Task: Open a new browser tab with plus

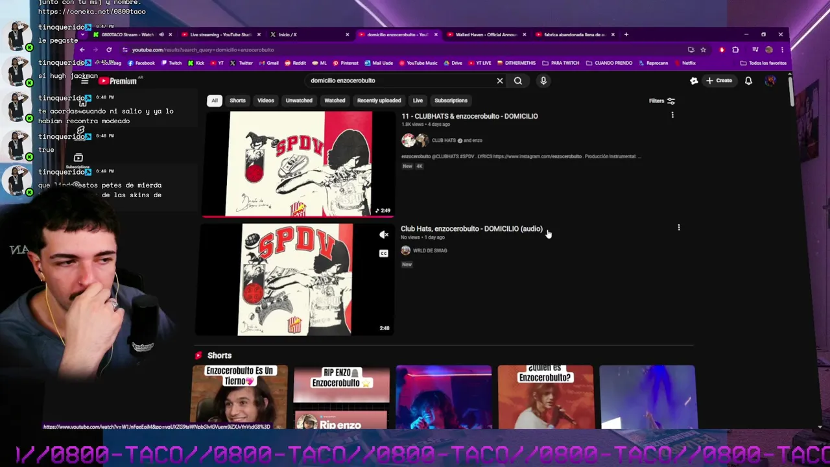Action: coord(626,34)
